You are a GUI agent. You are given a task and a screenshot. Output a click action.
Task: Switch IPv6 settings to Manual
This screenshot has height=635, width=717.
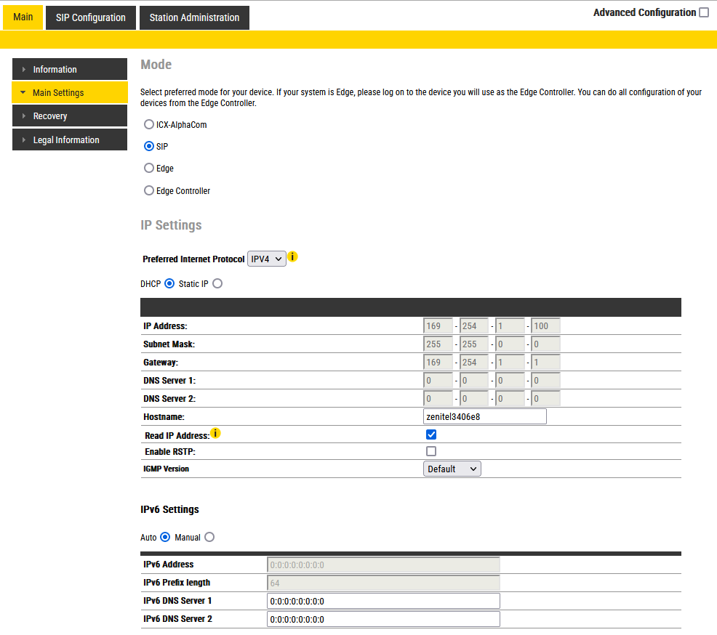coord(209,537)
